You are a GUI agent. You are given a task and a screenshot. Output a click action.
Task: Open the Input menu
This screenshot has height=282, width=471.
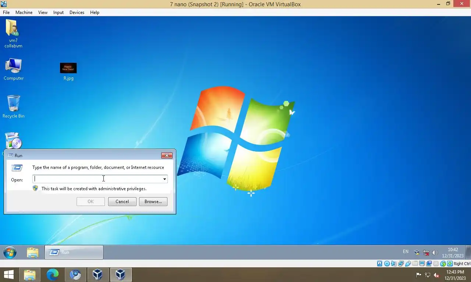58,12
